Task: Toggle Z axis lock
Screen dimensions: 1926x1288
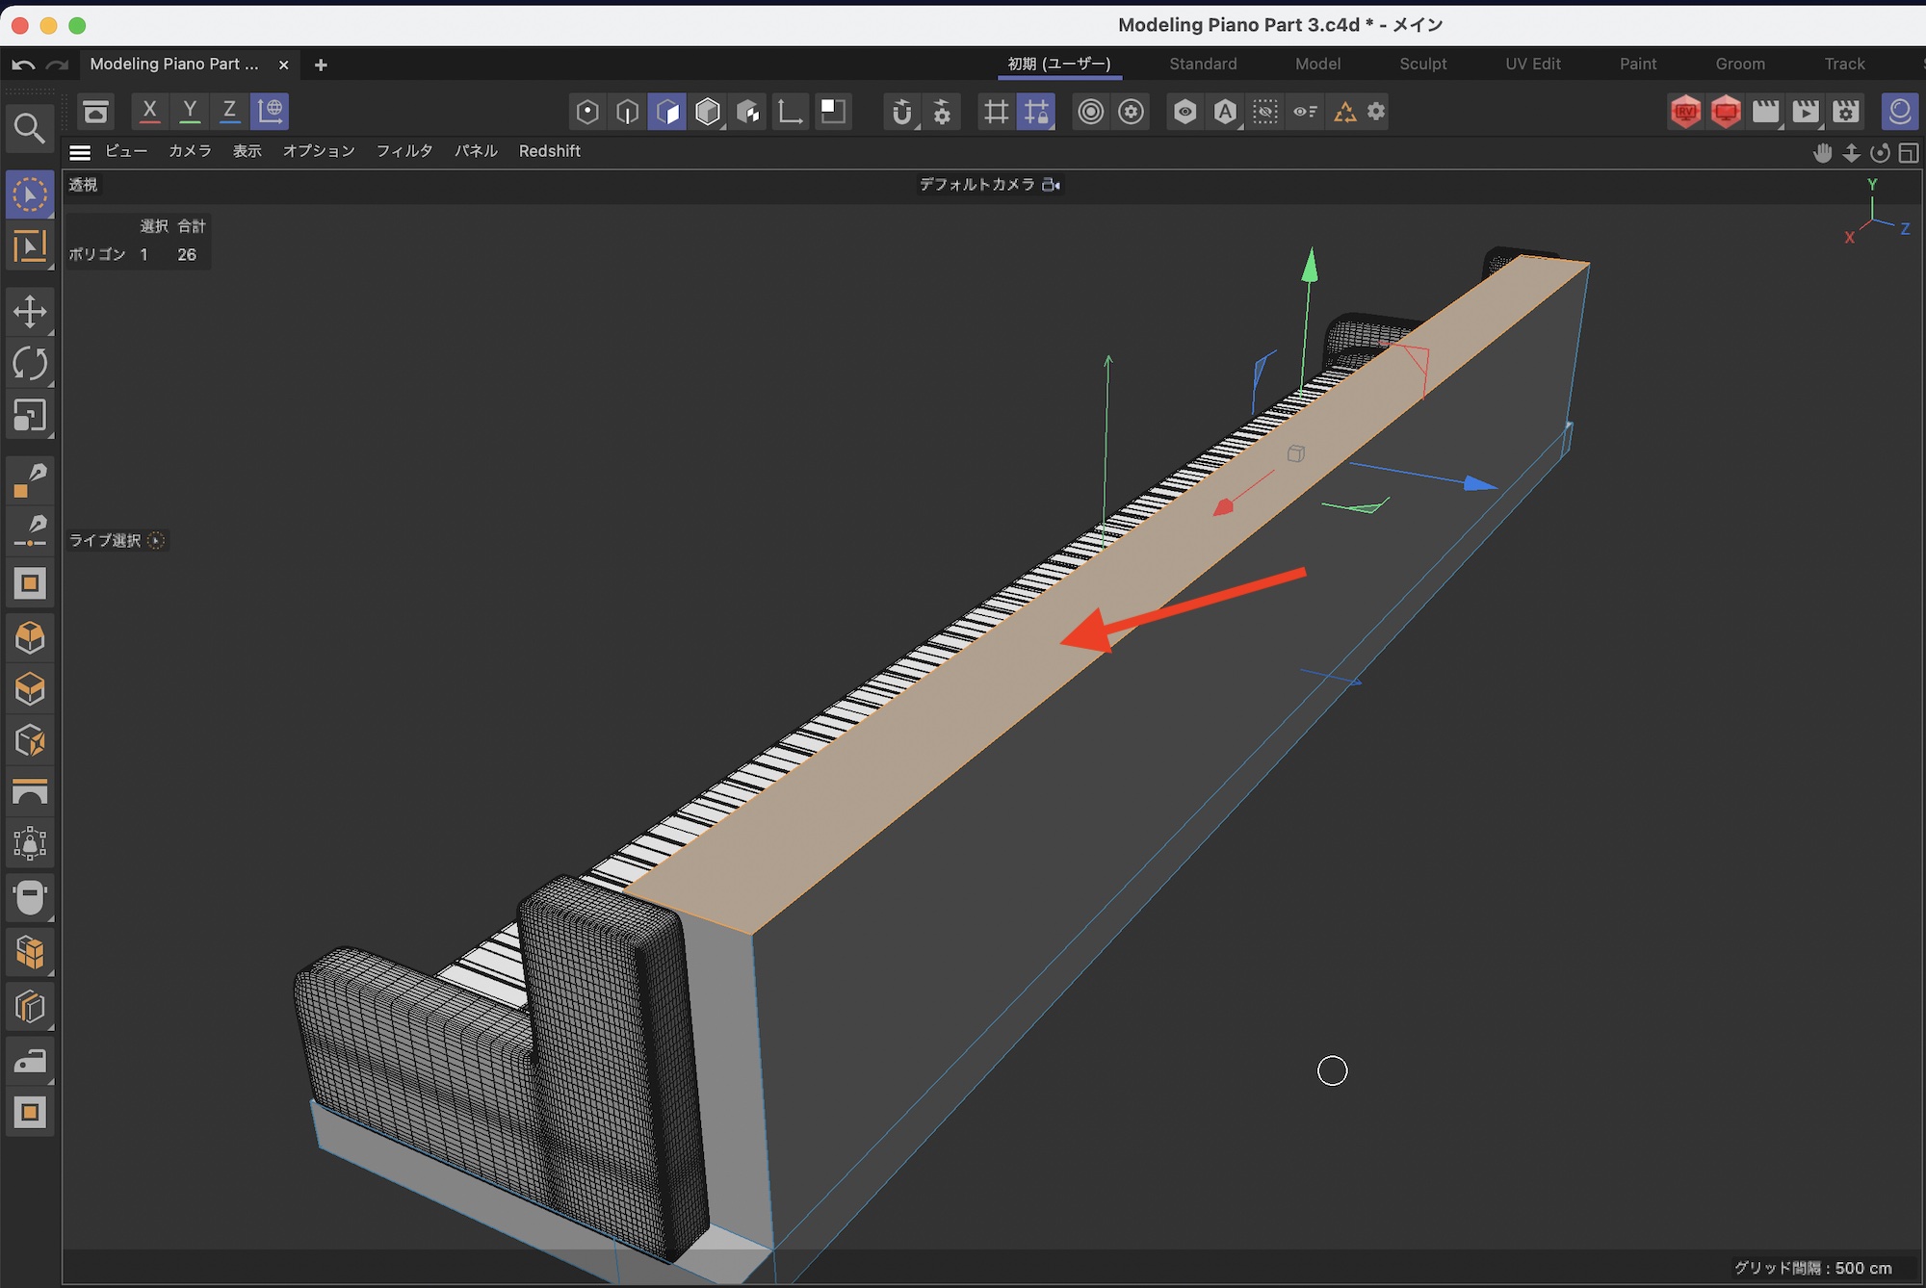Action: coord(229,111)
